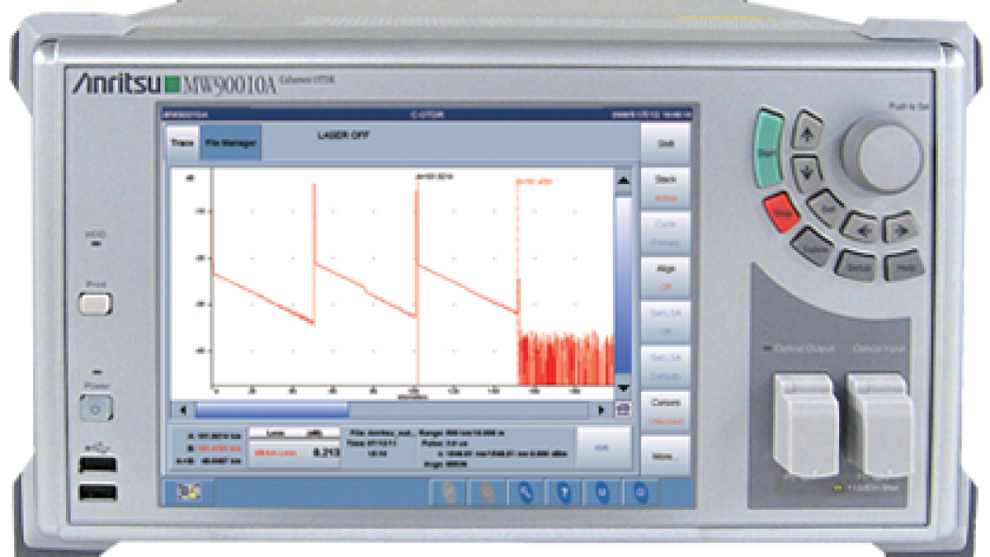Click the Power button on front panel
The image size is (990, 557).
pos(96,408)
